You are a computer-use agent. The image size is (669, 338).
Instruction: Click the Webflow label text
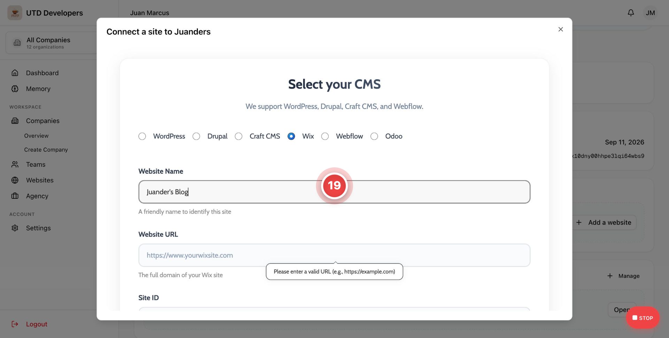pos(349,136)
